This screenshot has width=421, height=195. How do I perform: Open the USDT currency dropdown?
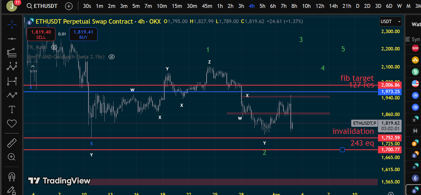(390, 21)
